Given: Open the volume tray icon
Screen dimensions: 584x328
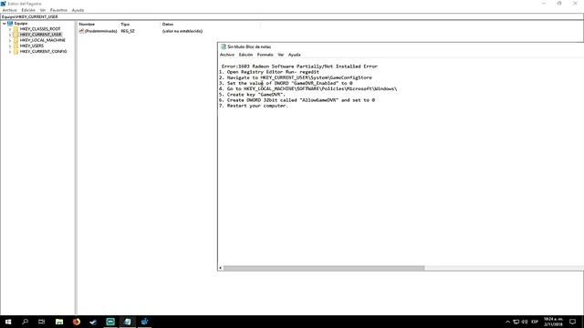Looking at the screenshot, I should point(525,322).
